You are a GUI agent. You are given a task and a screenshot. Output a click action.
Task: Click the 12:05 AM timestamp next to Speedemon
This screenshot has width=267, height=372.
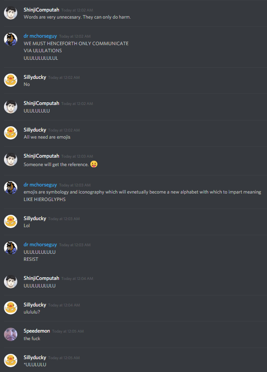click(68, 331)
